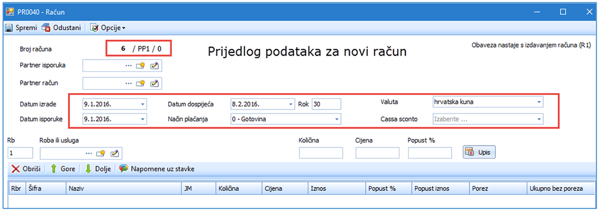Image resolution: width=600 pixels, height=212 pixels.
Task: Click the Količina column header
Action: 239,188
